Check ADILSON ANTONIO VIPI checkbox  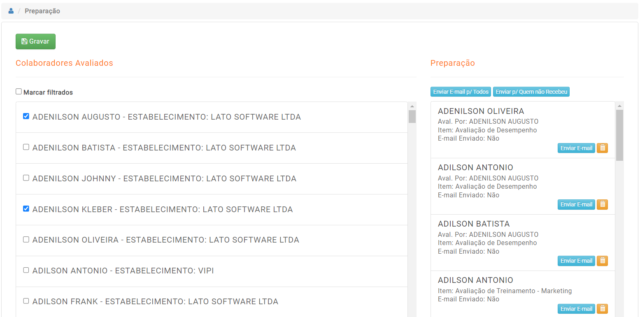(x=26, y=270)
